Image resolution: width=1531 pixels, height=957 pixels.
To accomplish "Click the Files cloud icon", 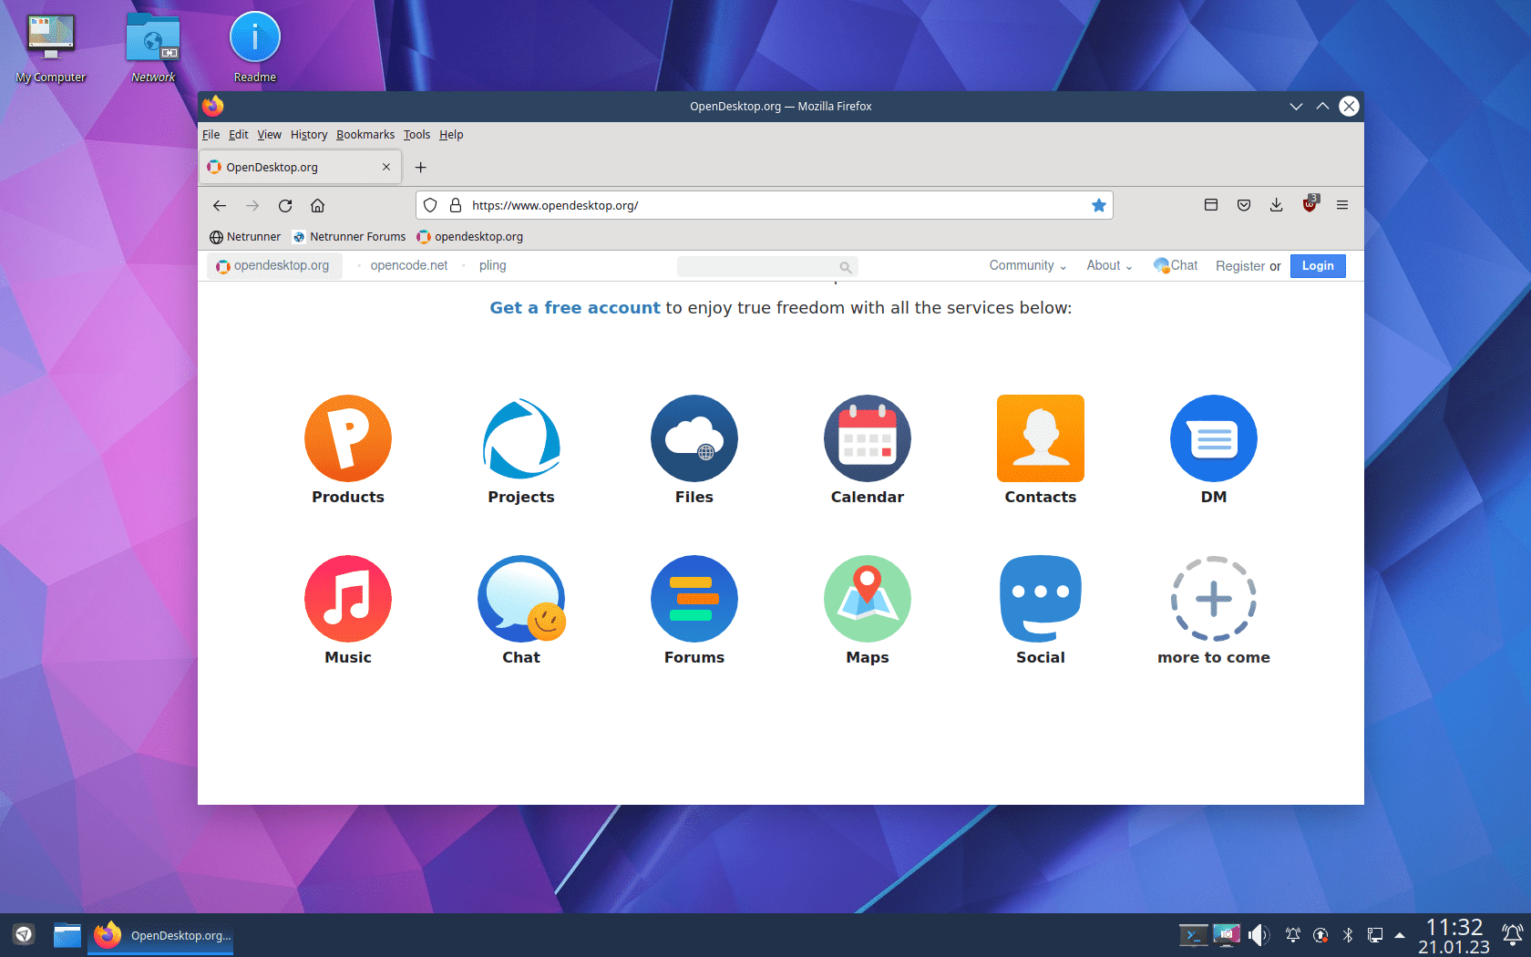I will click(694, 438).
